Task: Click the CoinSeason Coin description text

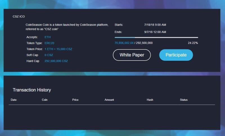Action: (x=67, y=27)
